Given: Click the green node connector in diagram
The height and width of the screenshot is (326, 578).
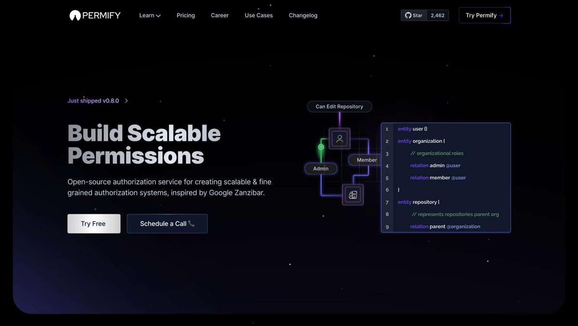Looking at the screenshot, I should tap(321, 146).
